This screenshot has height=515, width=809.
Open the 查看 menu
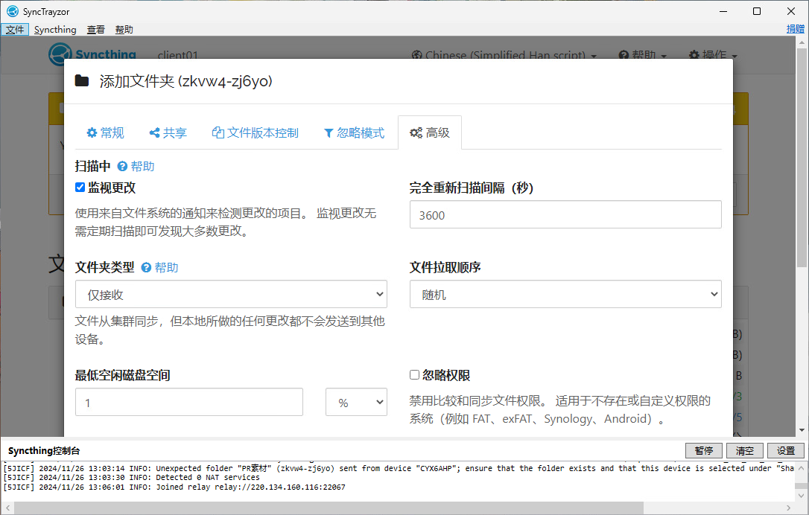pos(95,29)
